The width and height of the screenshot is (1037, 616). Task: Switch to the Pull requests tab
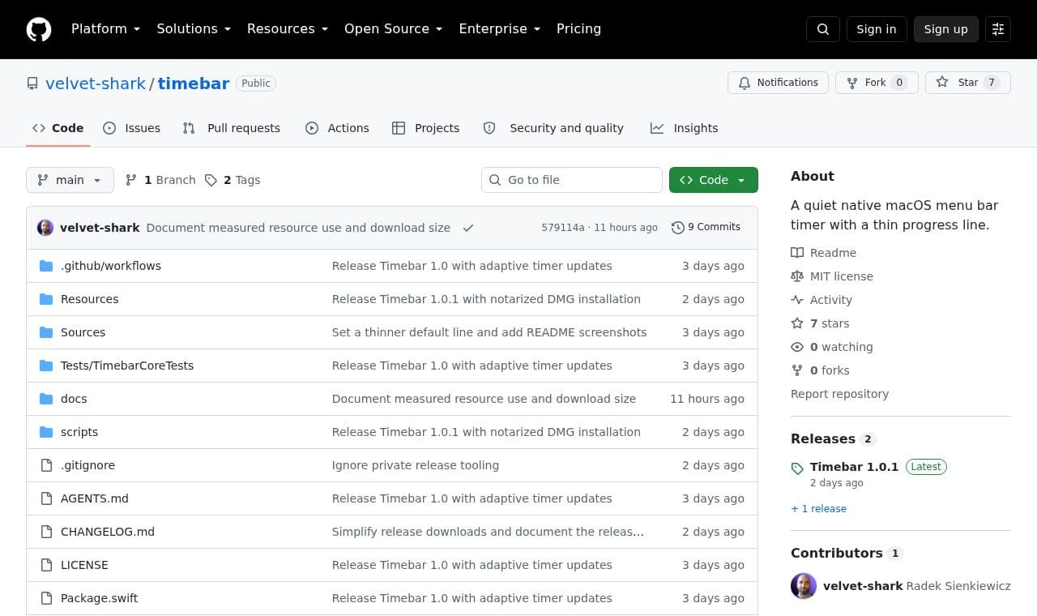(232, 128)
